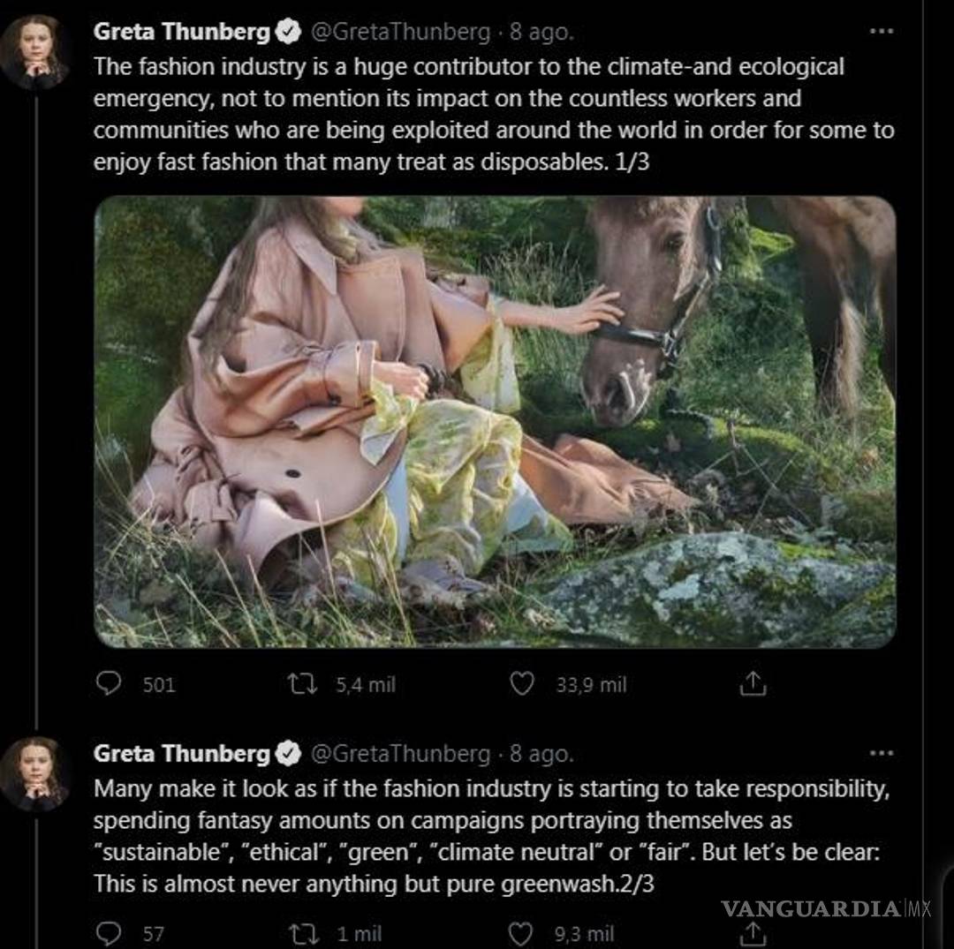
Task: Open more options on the first tweet
Action: [x=881, y=32]
